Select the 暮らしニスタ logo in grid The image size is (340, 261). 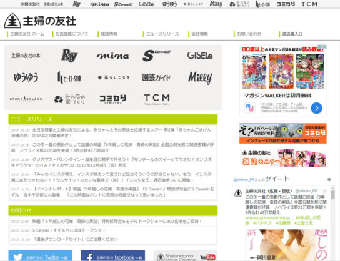112,77
